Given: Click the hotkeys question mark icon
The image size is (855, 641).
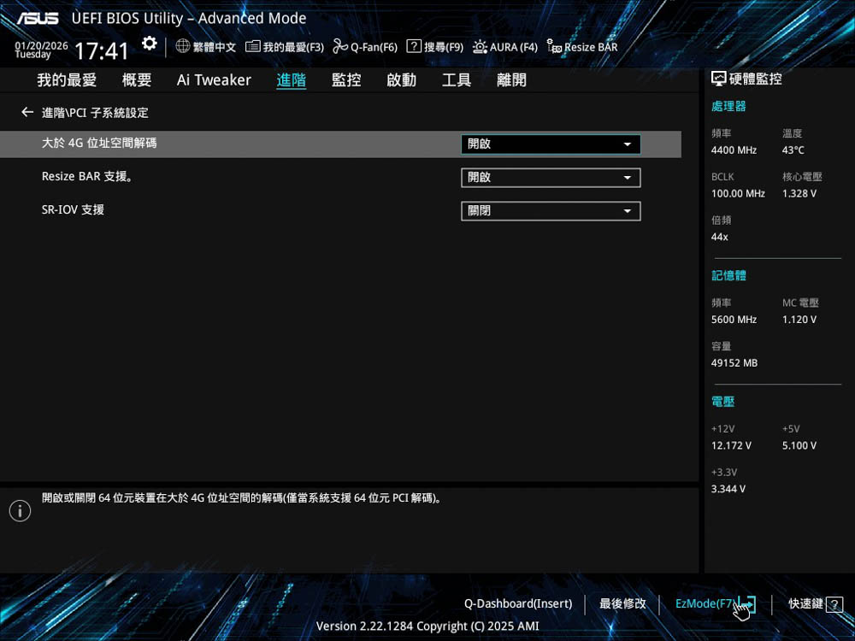Looking at the screenshot, I should [834, 604].
